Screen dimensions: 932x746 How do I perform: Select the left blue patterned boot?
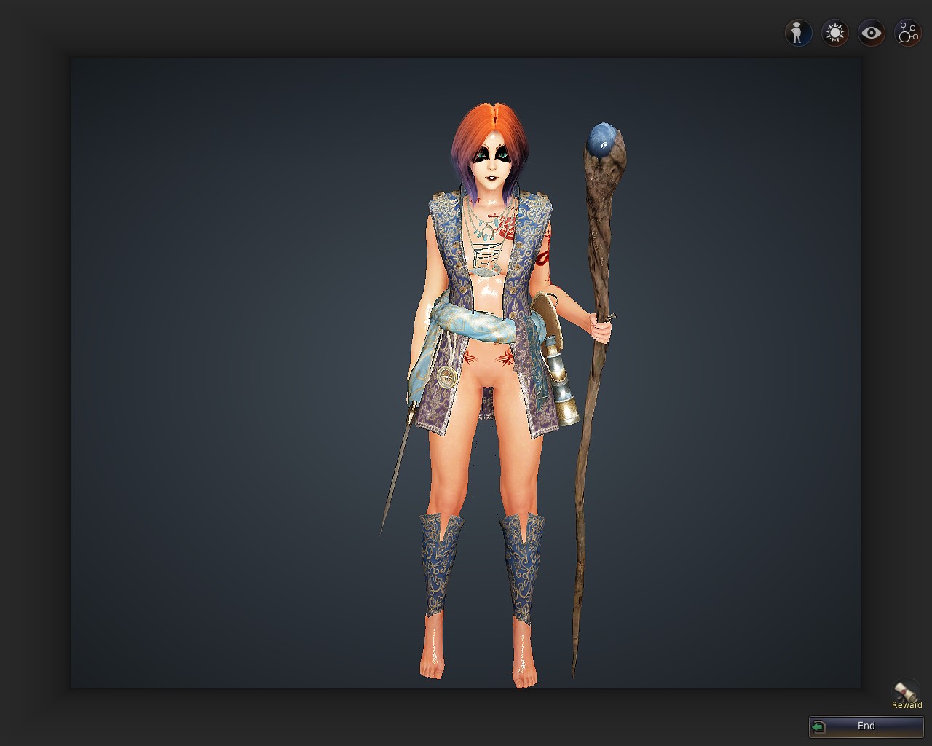pos(441,561)
